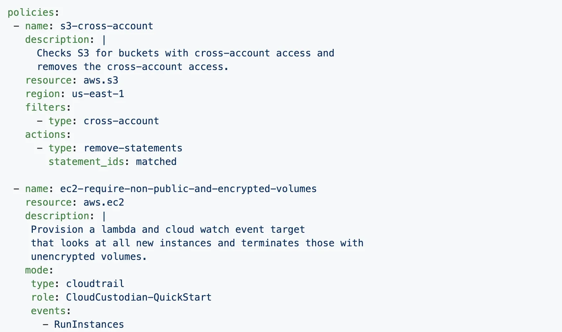This screenshot has height=332, width=562.
Task: Click the "Provision a lambda" description line
Action: [168, 230]
